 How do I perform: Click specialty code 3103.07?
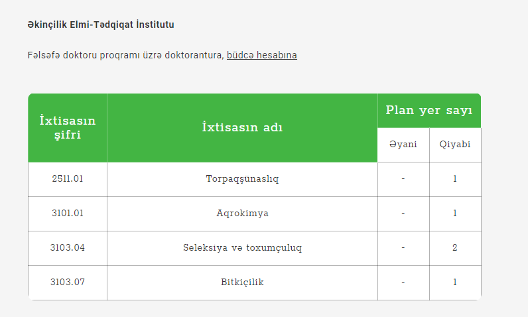68,282
